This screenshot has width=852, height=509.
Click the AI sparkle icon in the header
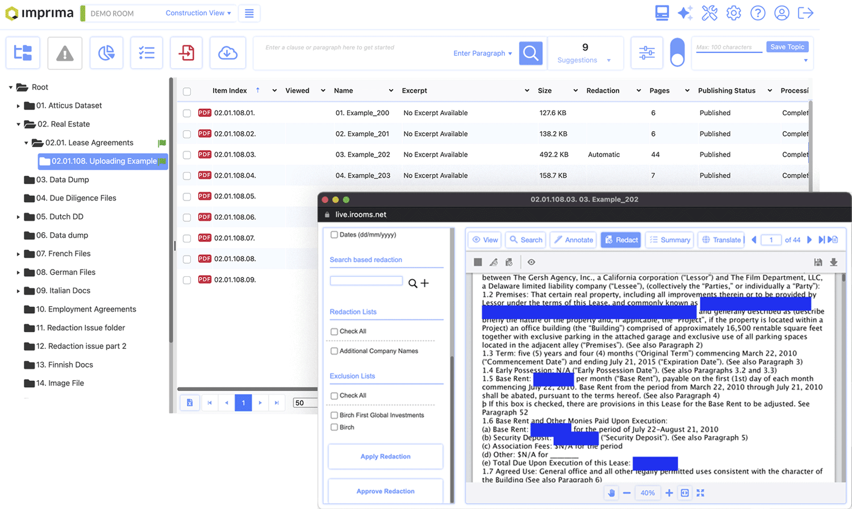pyautogui.click(x=685, y=12)
